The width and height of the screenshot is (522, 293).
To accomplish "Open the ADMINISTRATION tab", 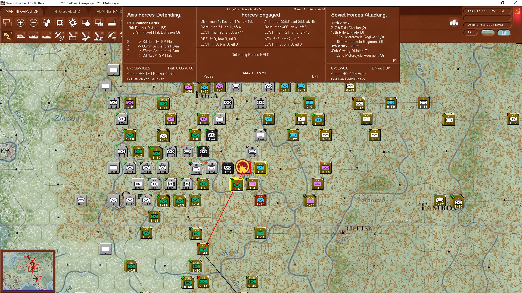I will click(109, 11).
